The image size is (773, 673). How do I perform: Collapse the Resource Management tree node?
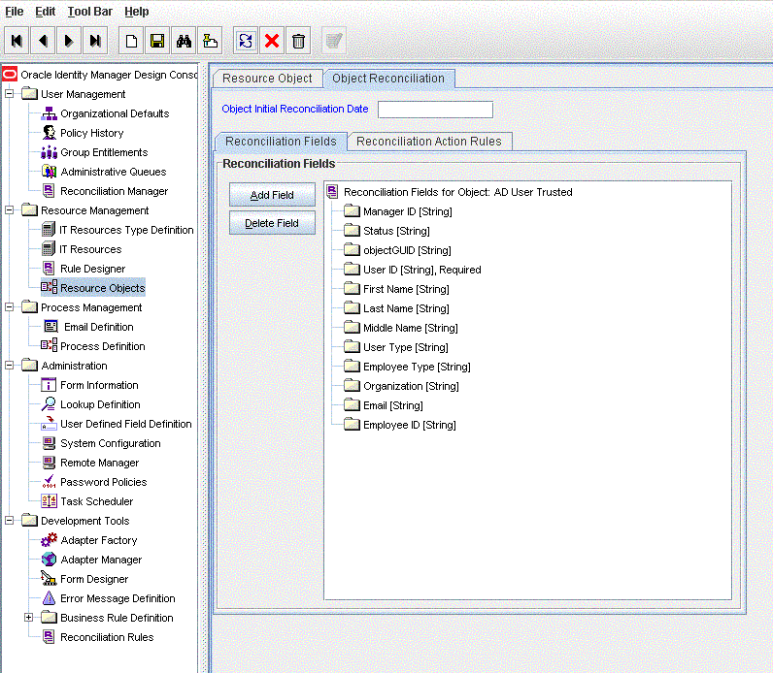(10, 210)
